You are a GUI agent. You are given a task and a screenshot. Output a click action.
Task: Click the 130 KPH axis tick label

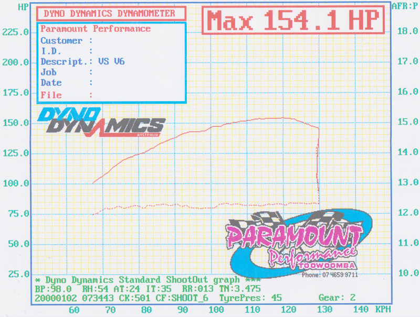click(x=324, y=310)
